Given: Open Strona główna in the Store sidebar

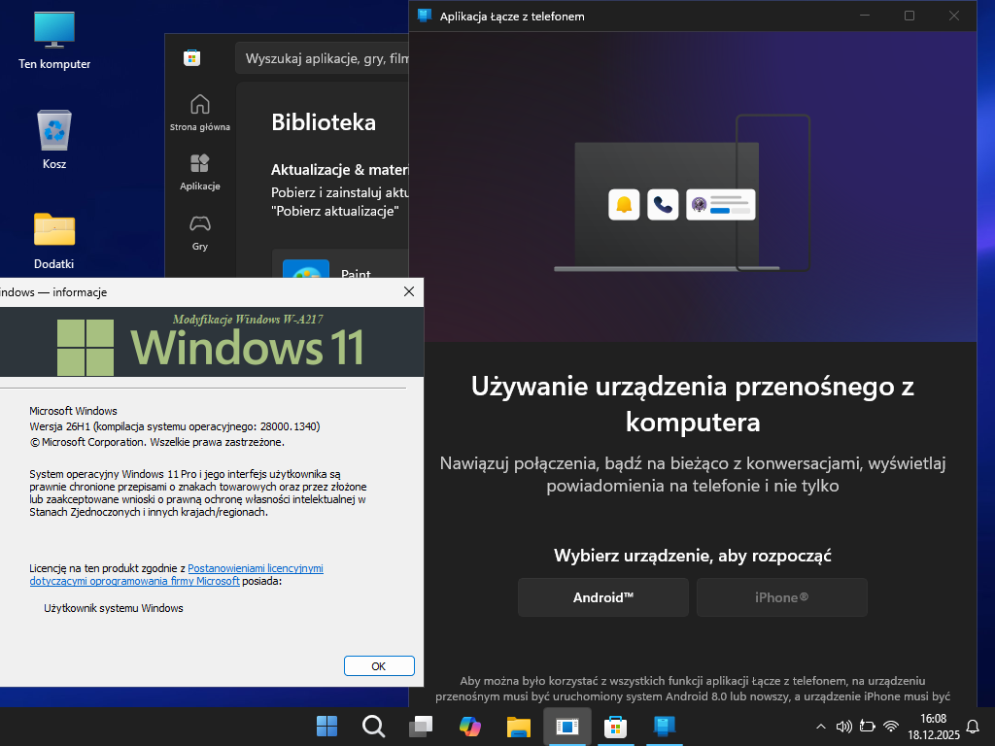Looking at the screenshot, I should pos(200,112).
